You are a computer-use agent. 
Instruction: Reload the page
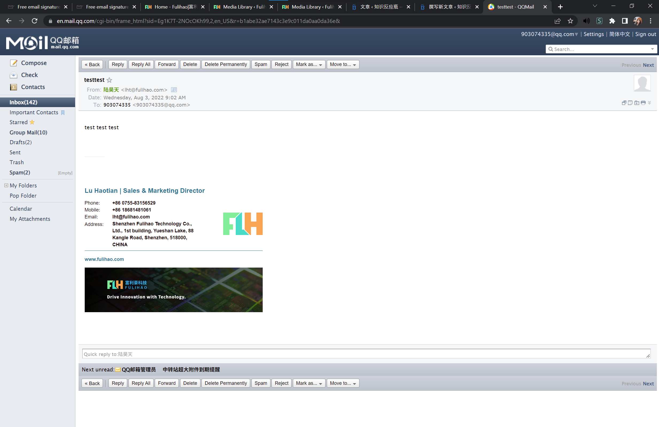tap(34, 21)
